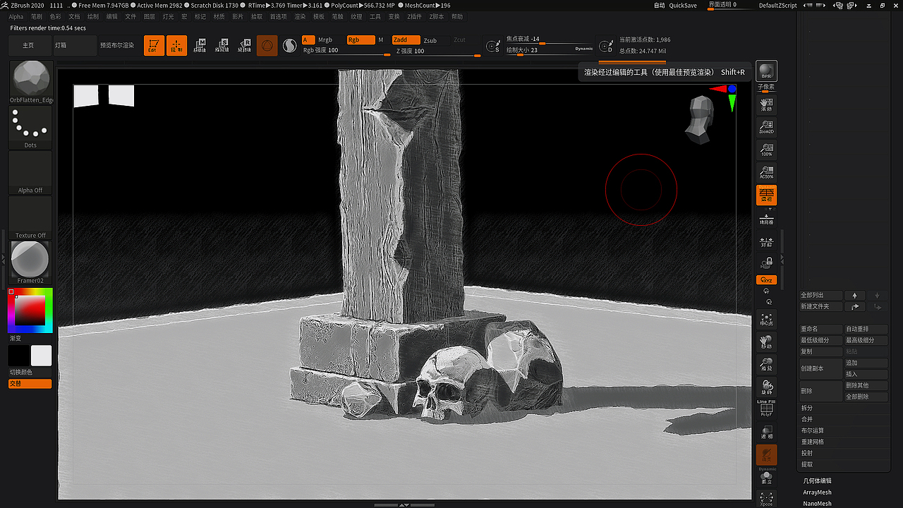The height and width of the screenshot is (508, 903).
Task: Toggle Xyz rotation mode
Action: tap(766, 280)
